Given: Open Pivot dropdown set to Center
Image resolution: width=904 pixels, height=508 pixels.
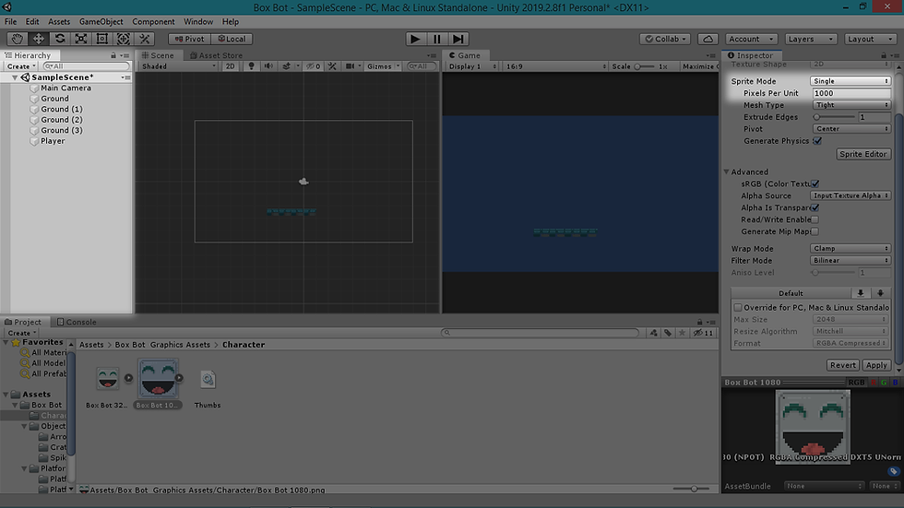Looking at the screenshot, I should (x=851, y=129).
